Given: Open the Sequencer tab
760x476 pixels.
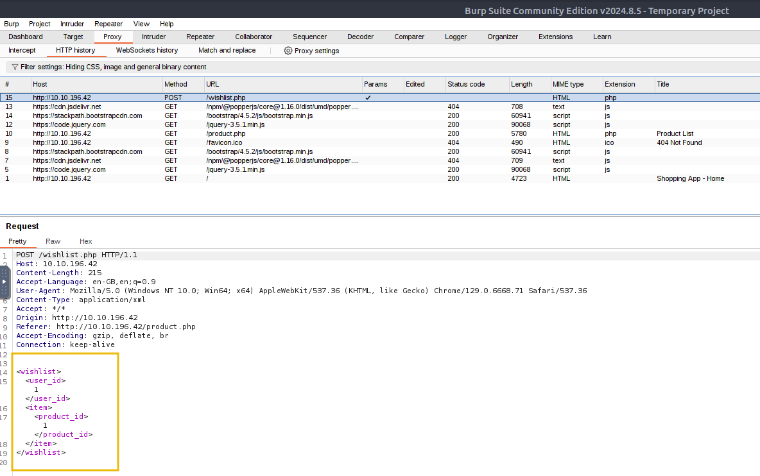Looking at the screenshot, I should point(310,37).
